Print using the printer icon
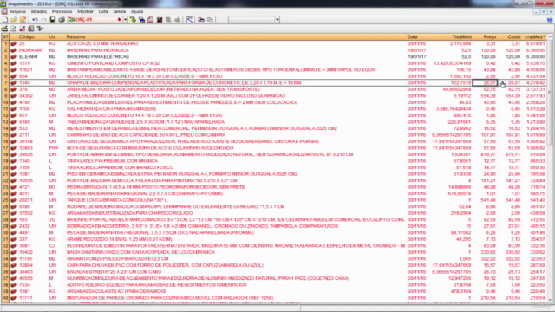Screen dimensions: 555x312 pyautogui.click(x=62, y=20)
